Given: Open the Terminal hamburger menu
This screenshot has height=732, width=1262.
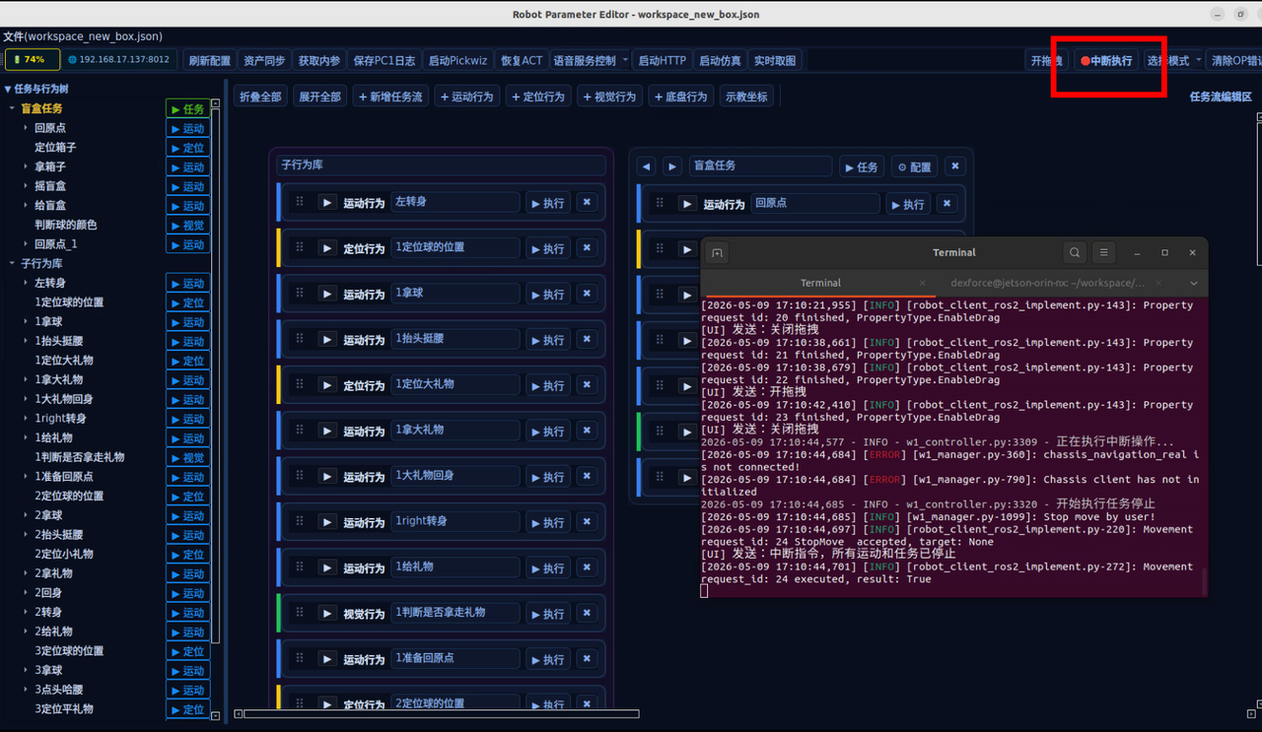Looking at the screenshot, I should pyautogui.click(x=1104, y=253).
